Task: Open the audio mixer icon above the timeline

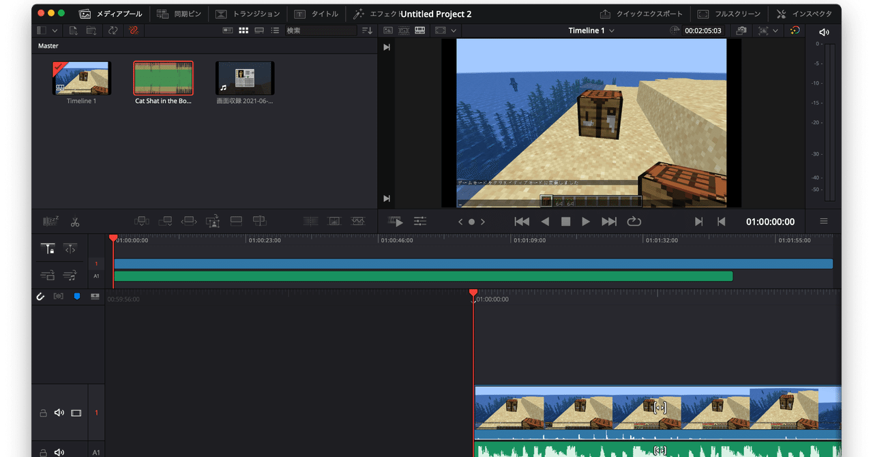Action: point(420,221)
